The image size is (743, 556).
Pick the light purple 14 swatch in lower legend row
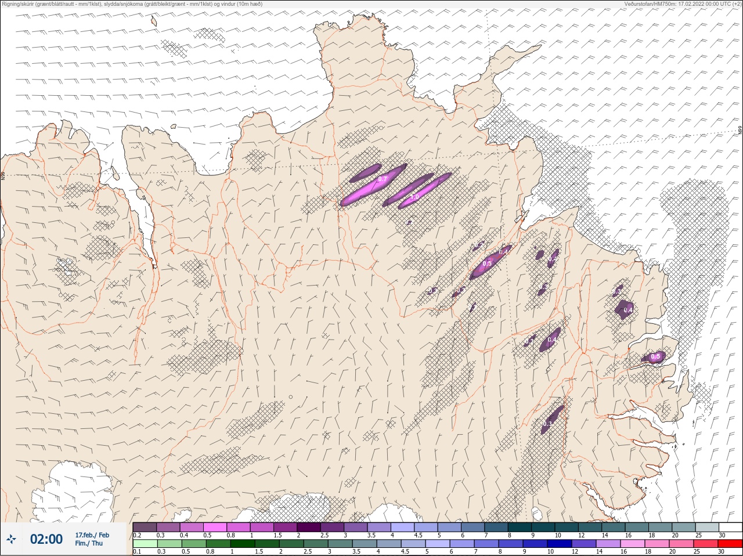607,544
